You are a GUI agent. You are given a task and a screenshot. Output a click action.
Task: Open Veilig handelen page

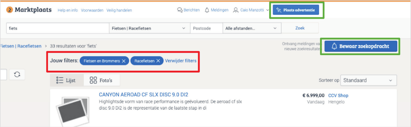tap(119, 10)
